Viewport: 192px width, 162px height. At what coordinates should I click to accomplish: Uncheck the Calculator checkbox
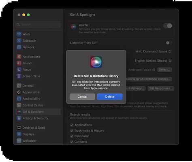click(72, 136)
